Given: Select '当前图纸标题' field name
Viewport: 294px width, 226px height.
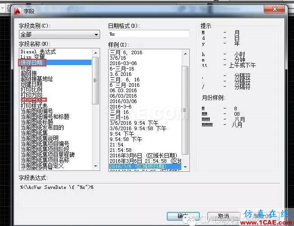Looking at the screenshot, I should (x=37, y=122).
